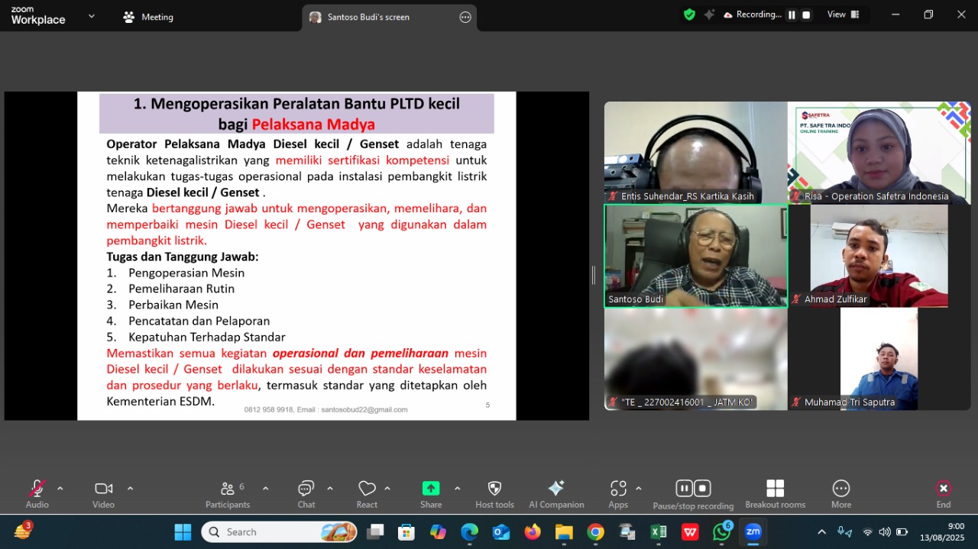Expand Audio options arrow
978x549 pixels.
click(x=60, y=489)
